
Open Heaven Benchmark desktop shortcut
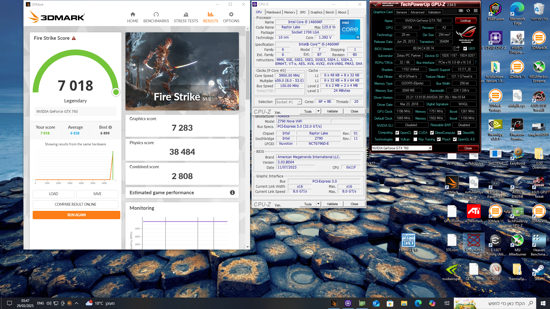(x=539, y=245)
